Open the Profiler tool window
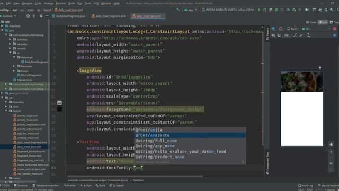The width and height of the screenshot is (339, 191). tap(69, 185)
